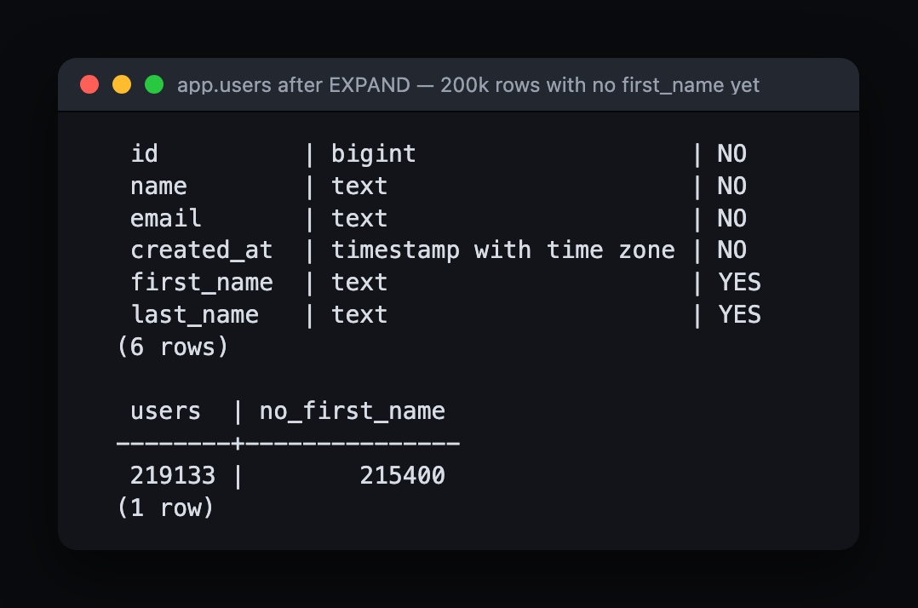Click the '(1 row)' result footer
Screen dimensions: 918x608
[166, 508]
